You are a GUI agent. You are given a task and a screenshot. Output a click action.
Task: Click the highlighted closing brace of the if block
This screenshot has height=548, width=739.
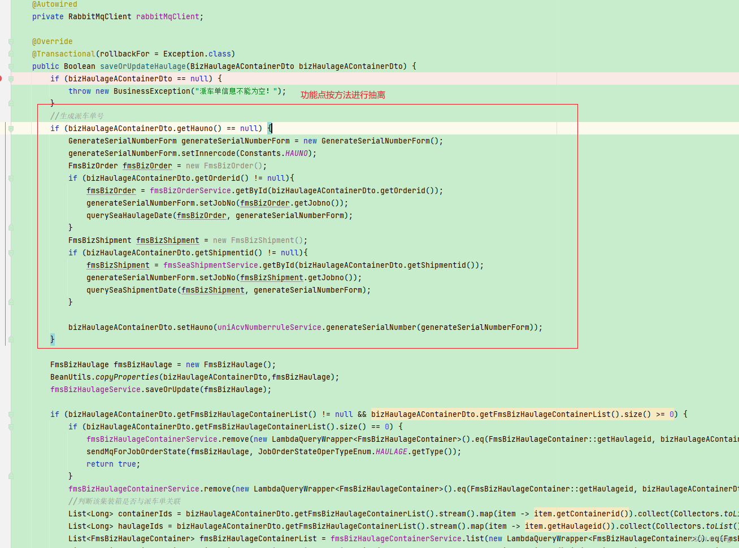(x=53, y=340)
